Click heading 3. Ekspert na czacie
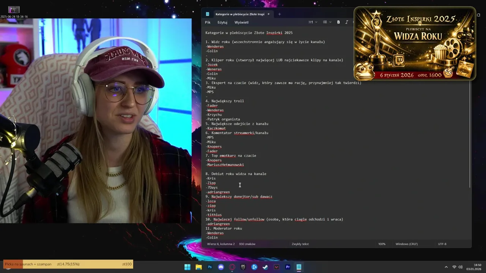Viewport: 486px width, 273px height. [283, 83]
